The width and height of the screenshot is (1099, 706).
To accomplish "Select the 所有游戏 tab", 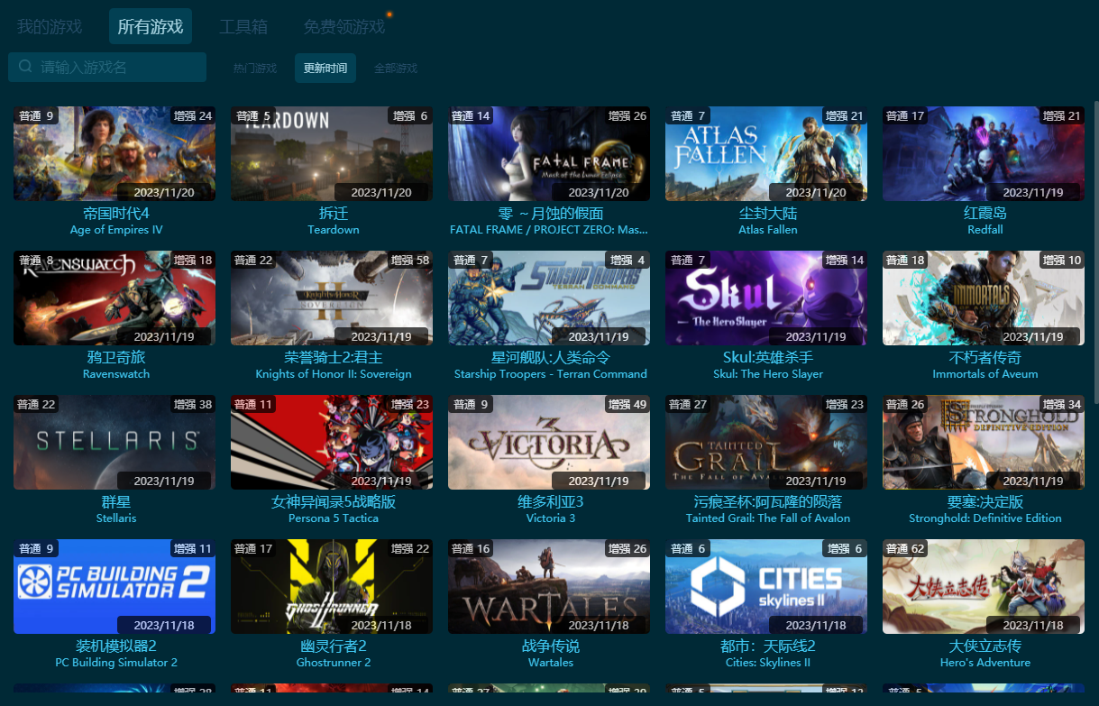I will (151, 27).
